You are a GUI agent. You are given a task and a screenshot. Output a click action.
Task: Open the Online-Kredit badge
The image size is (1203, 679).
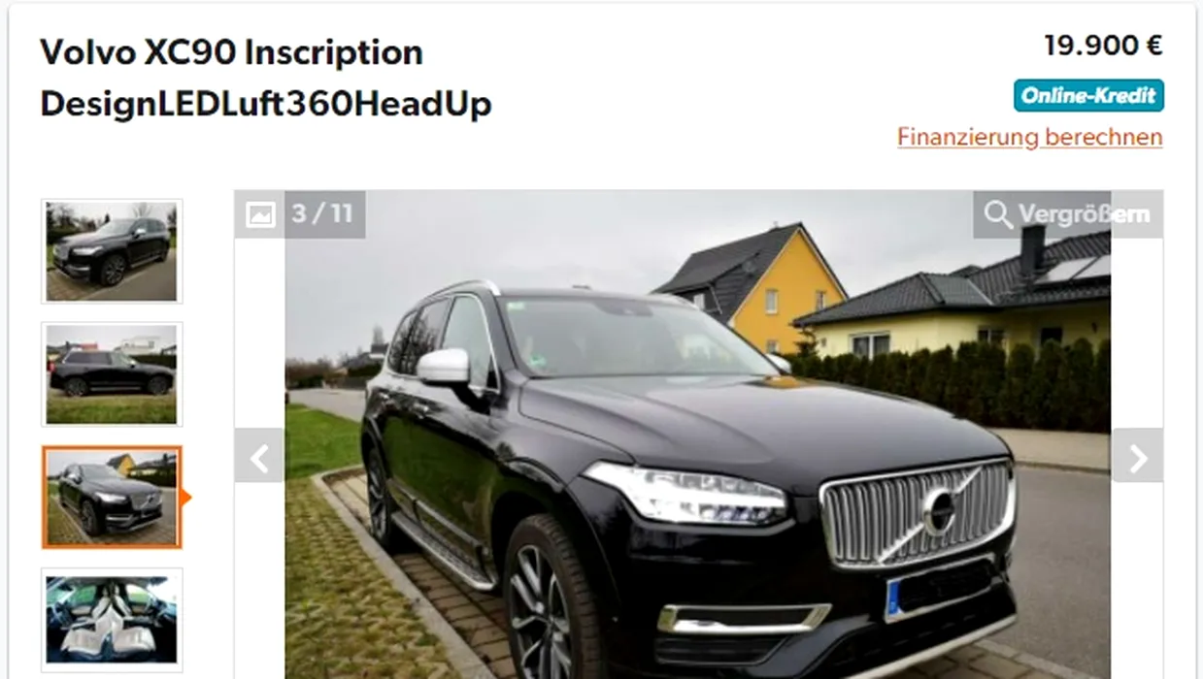coord(1088,96)
